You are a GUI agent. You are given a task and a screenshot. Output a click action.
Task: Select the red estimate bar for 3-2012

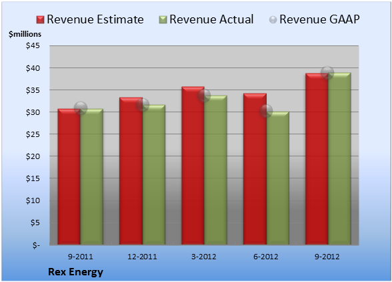(193, 166)
